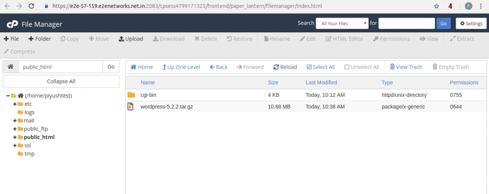The height and width of the screenshot is (194, 489).
Task: Bookmark page with star icon
Action: (x=436, y=6)
